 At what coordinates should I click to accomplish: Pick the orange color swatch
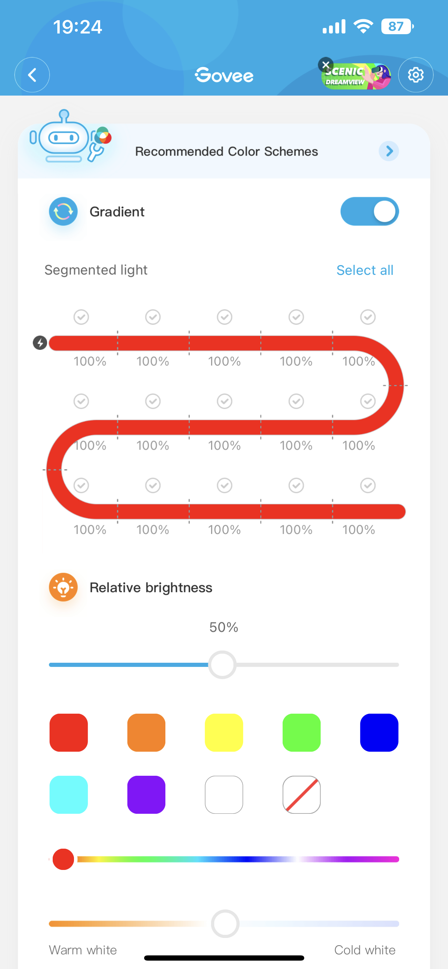click(x=146, y=733)
